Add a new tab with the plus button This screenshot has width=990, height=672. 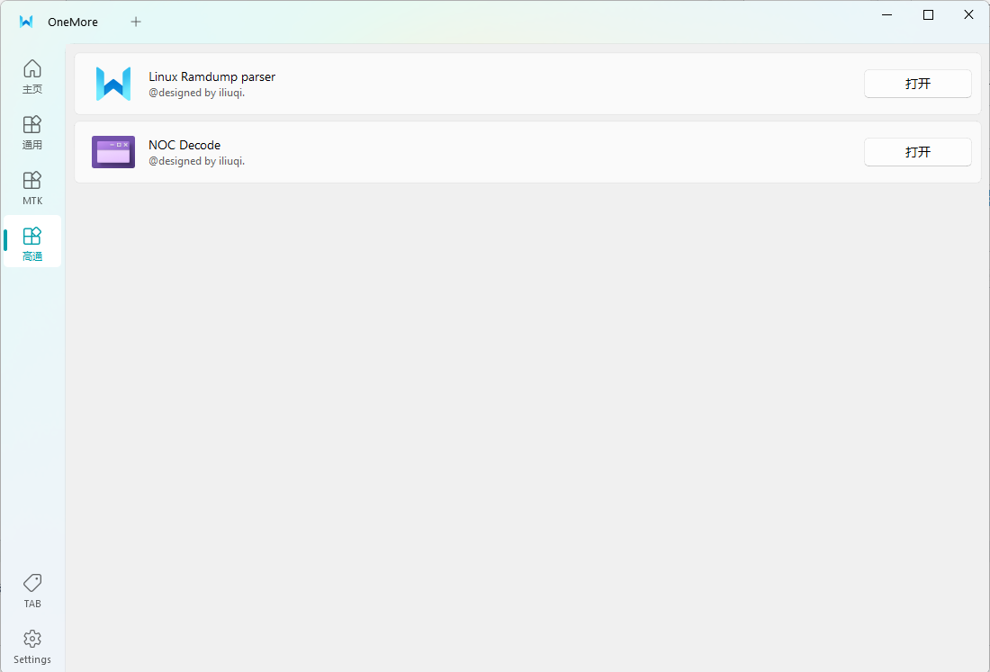click(136, 22)
